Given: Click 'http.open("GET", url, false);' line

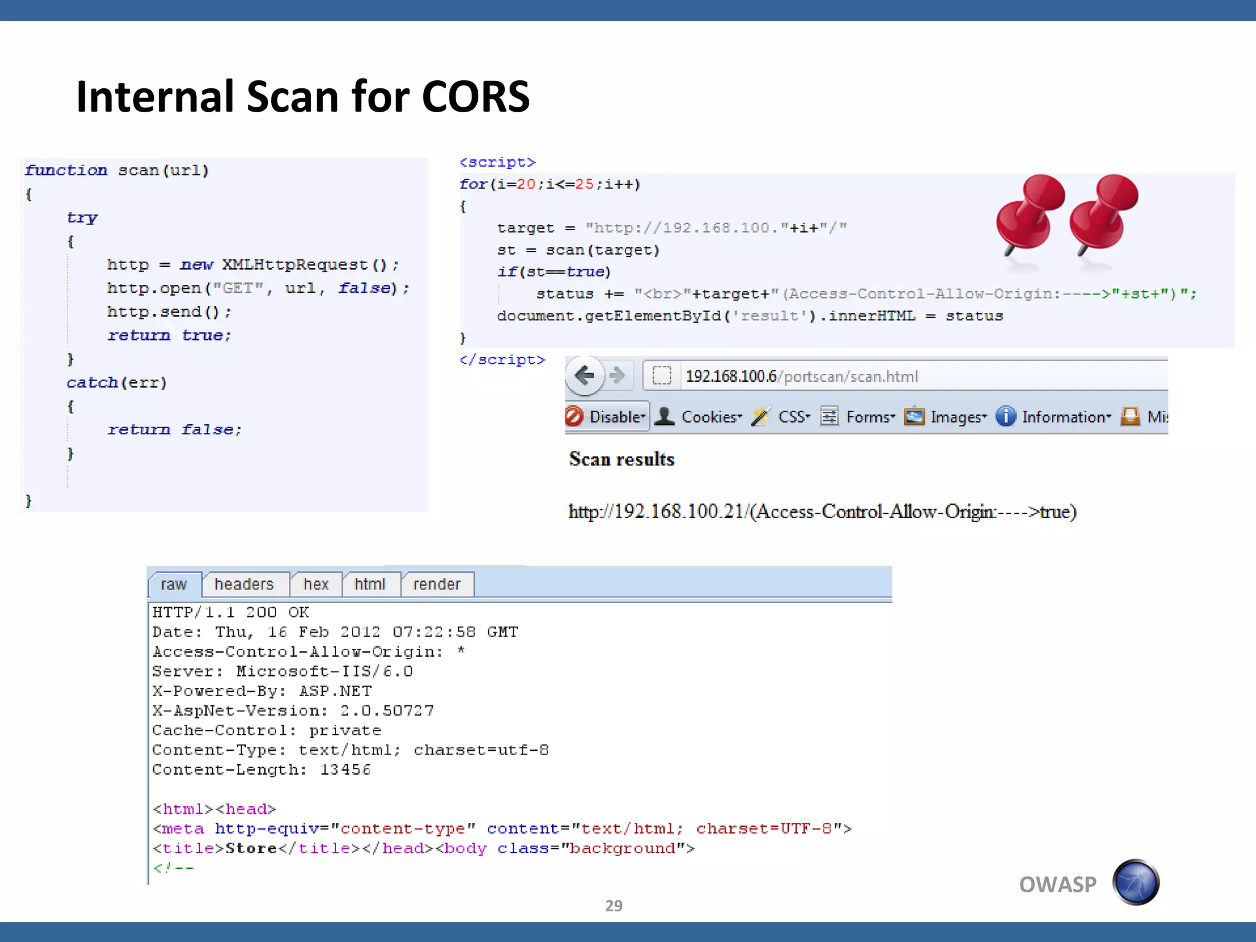Looking at the screenshot, I should (x=258, y=288).
